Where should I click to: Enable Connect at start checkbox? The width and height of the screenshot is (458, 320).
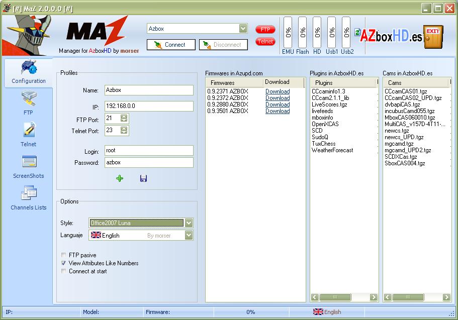(x=63, y=271)
